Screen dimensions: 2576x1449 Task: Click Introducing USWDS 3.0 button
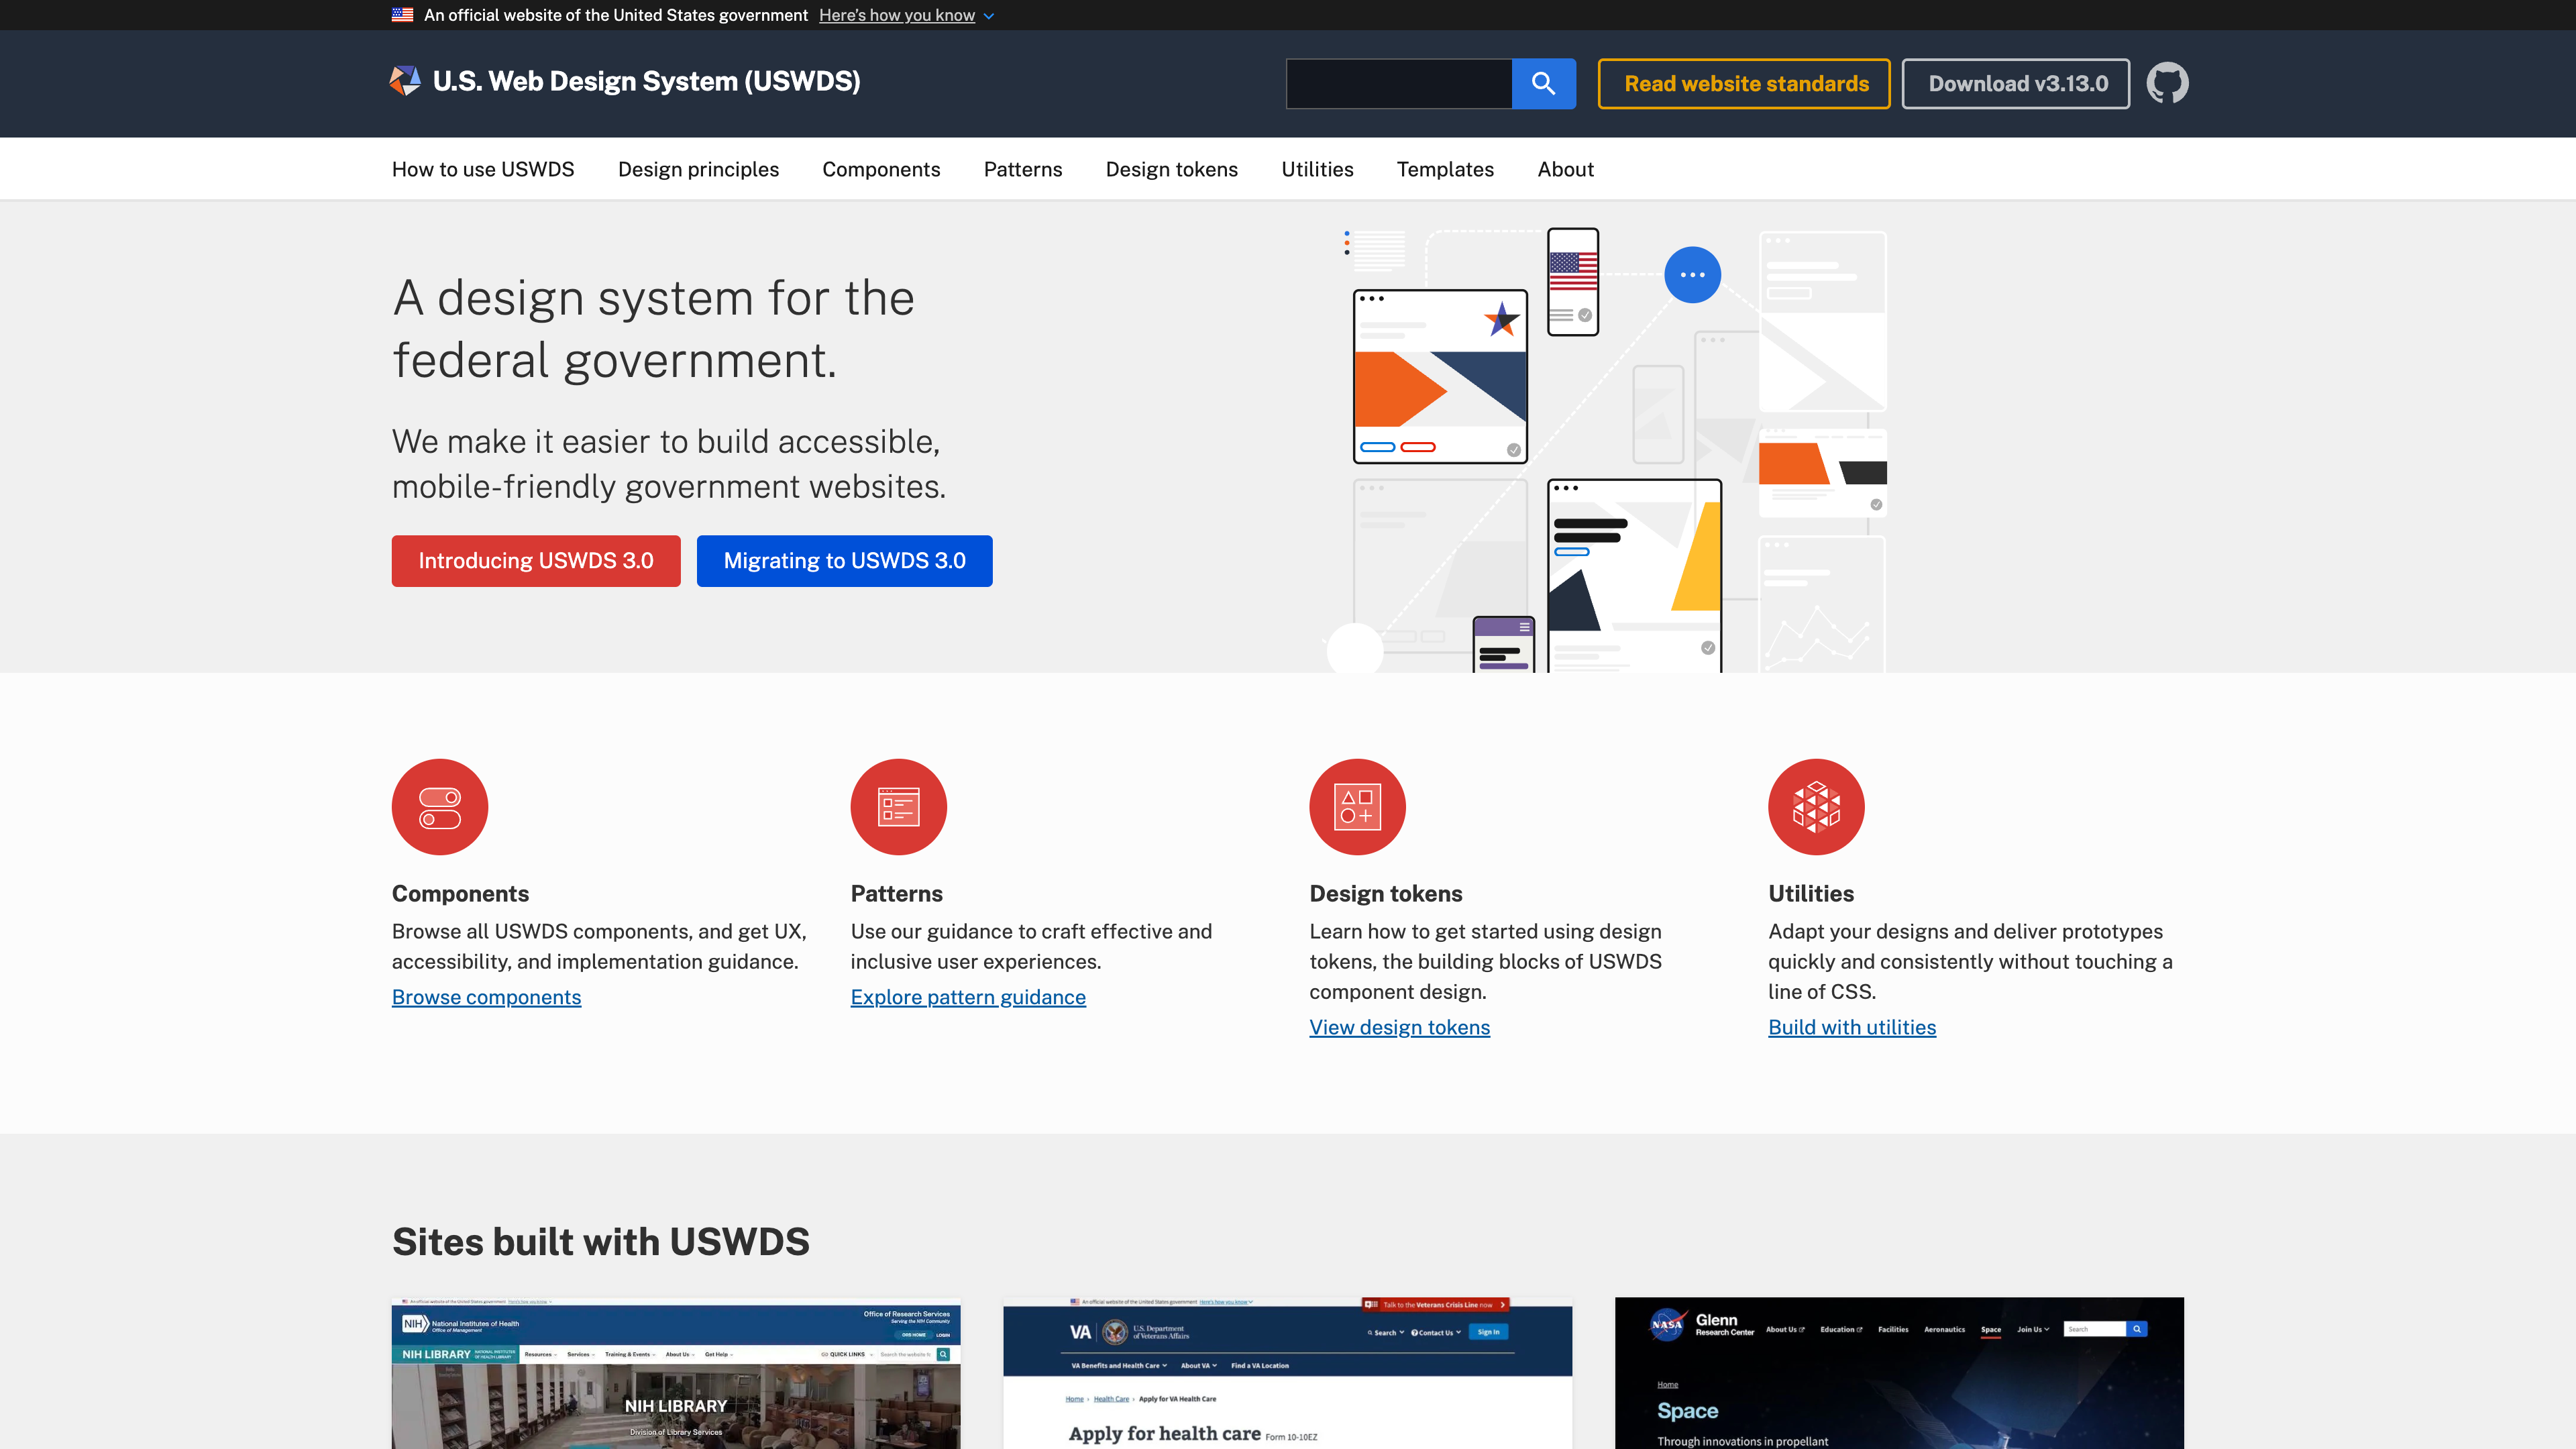click(536, 561)
